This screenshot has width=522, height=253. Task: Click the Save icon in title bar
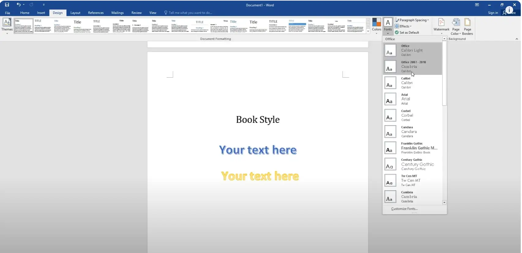7,5
